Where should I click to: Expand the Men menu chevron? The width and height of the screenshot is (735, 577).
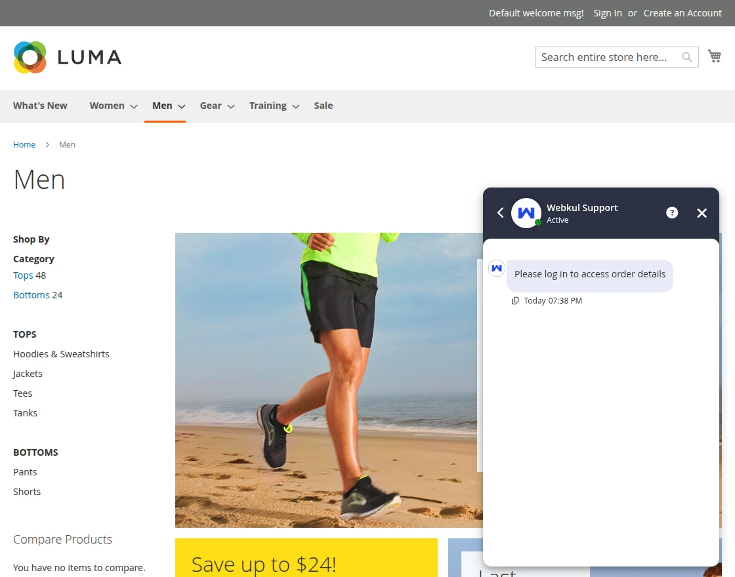point(181,106)
